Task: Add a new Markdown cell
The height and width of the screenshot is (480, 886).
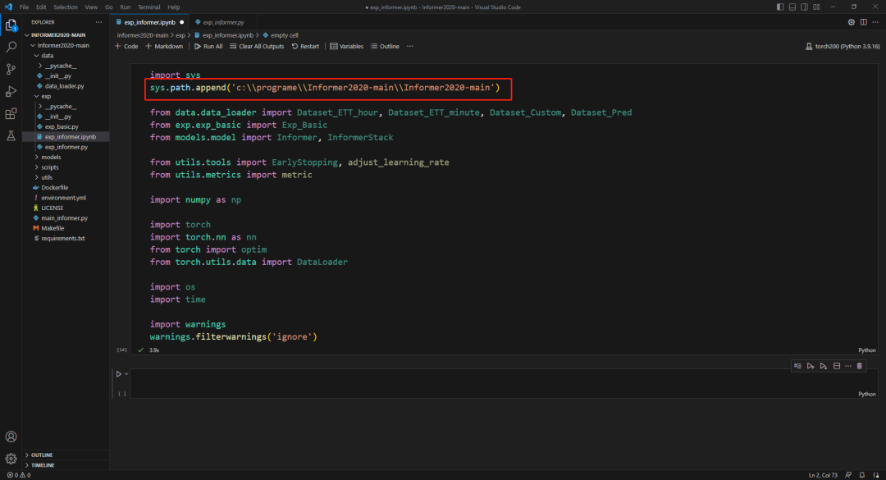Action: 164,47
